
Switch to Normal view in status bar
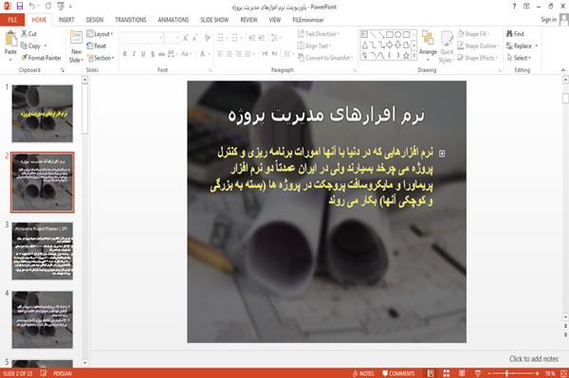tap(431, 373)
